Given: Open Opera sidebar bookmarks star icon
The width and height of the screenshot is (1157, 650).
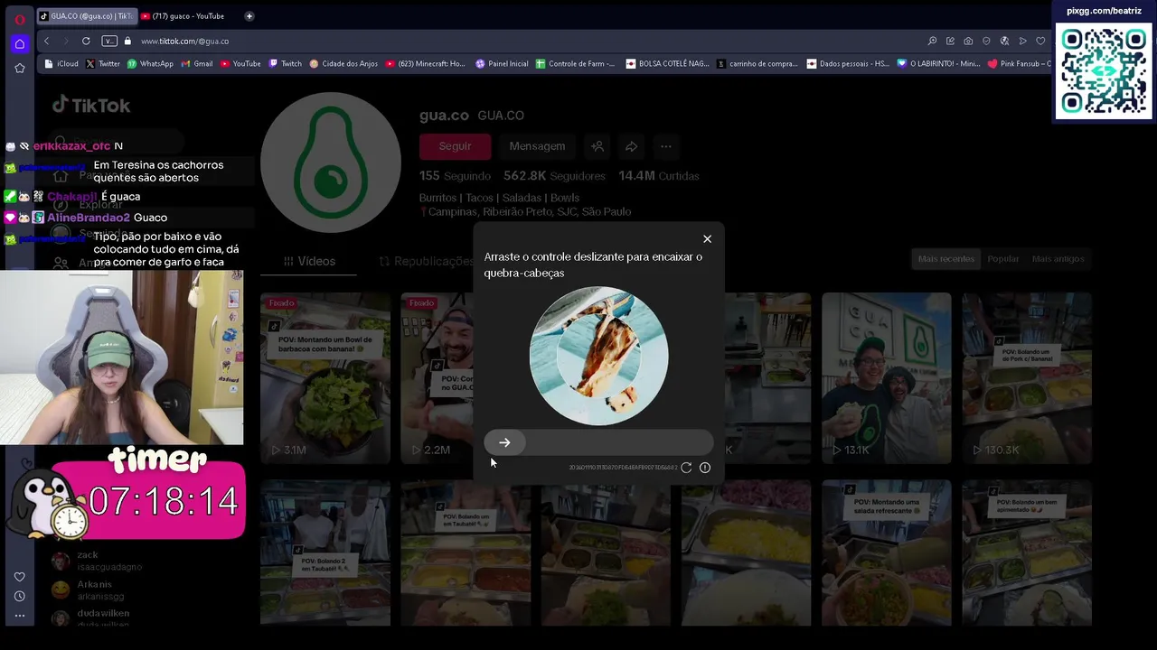Looking at the screenshot, I should (19, 68).
